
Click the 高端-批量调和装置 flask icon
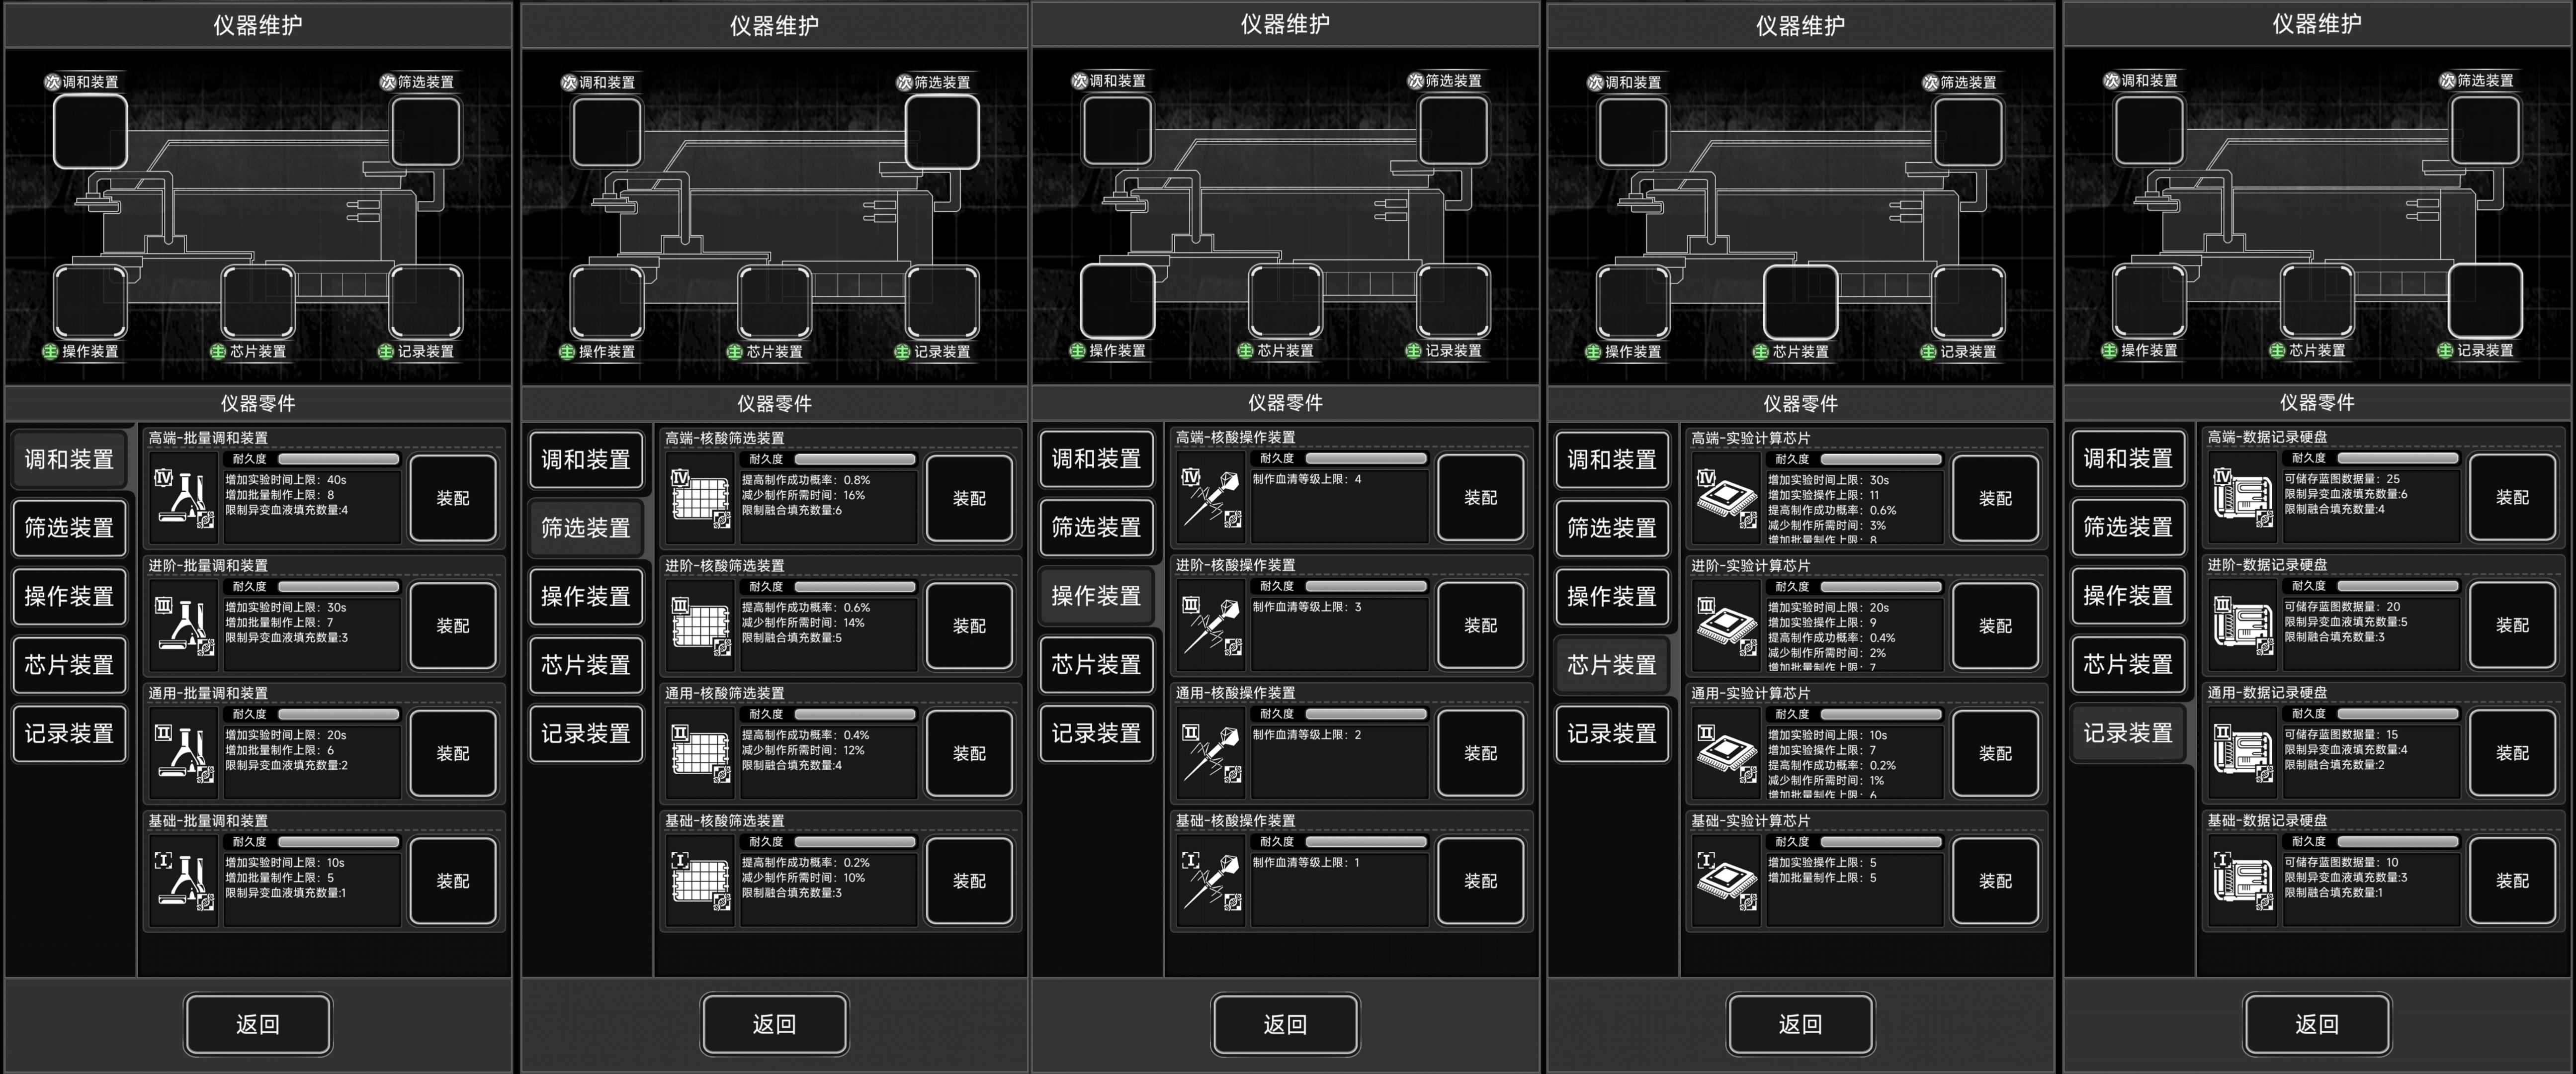185,497
